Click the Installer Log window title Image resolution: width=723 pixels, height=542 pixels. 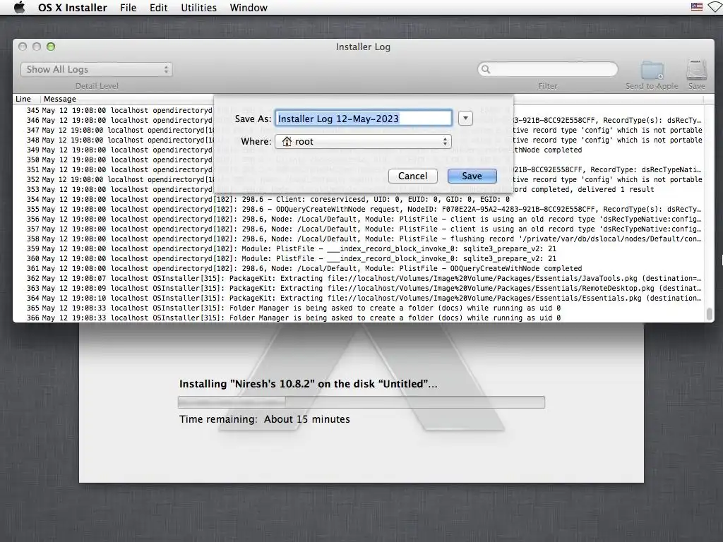363,47
